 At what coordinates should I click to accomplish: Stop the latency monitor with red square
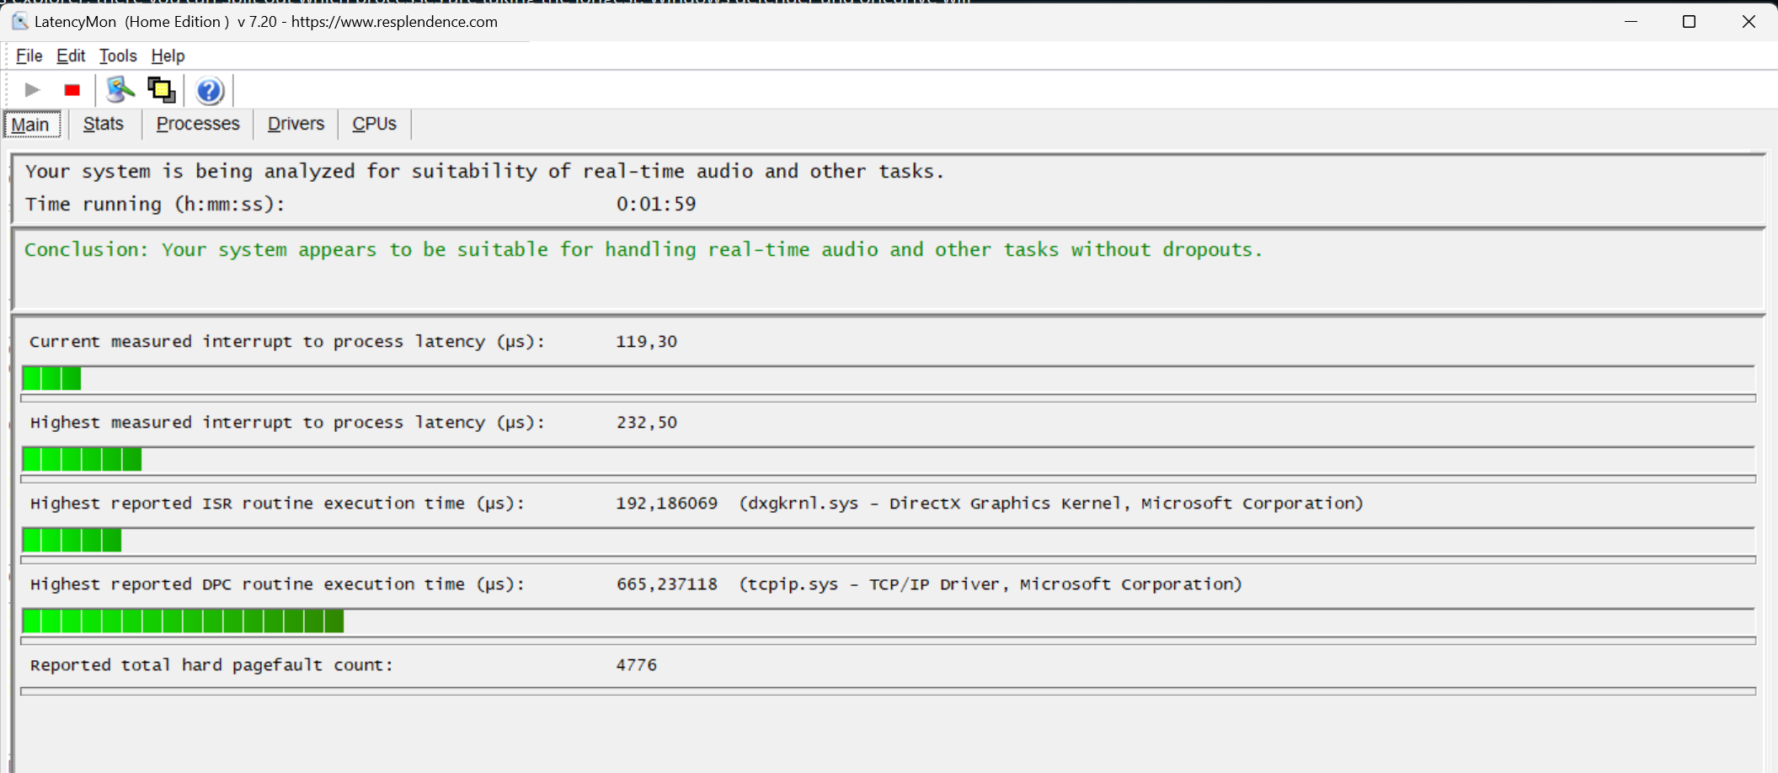point(72,90)
